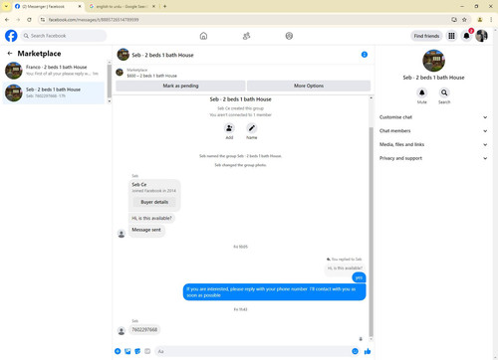Click More Options button
This screenshot has width=498, height=360.
[309, 86]
